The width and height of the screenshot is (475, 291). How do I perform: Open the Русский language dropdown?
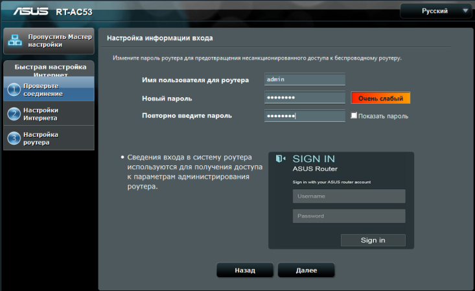click(x=435, y=11)
